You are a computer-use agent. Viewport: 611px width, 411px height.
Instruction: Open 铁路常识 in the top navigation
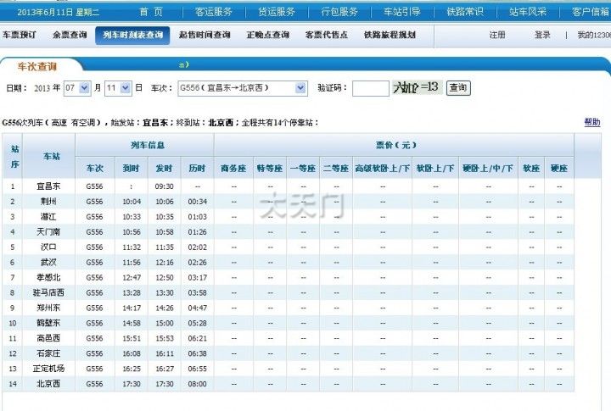465,11
